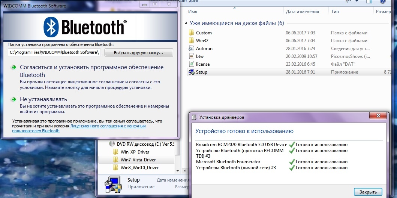Minimize the WIDCOMM Bluetooth Software window
Screen dimensions: 397x198
click(x=145, y=4)
